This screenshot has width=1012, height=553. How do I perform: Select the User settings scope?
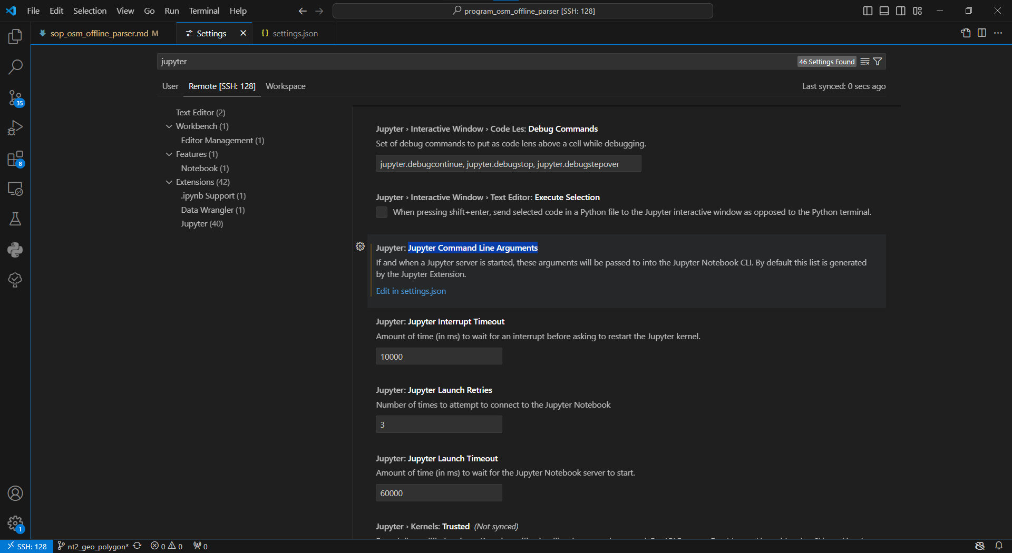coord(170,86)
